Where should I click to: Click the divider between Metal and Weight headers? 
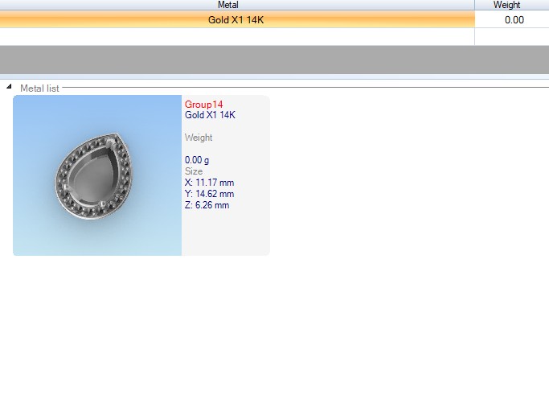pyautogui.click(x=475, y=5)
